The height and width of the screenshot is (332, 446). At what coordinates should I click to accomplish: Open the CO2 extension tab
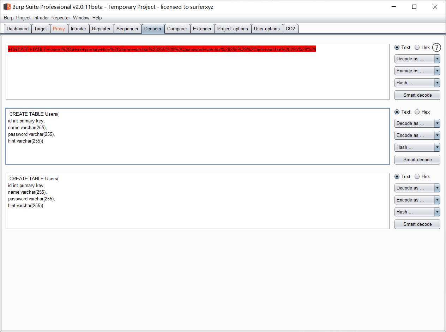[290, 29]
